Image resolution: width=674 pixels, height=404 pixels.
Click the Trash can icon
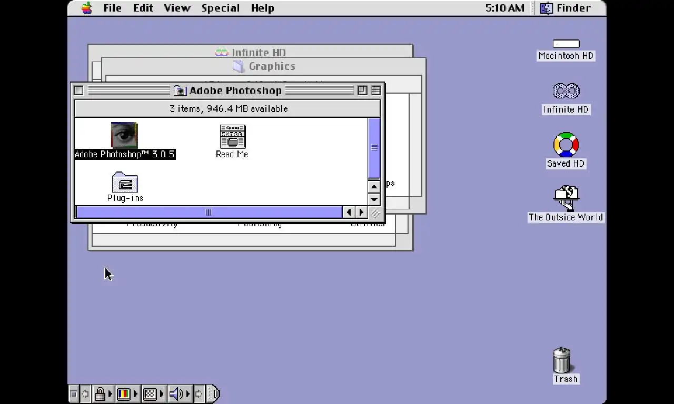click(562, 360)
